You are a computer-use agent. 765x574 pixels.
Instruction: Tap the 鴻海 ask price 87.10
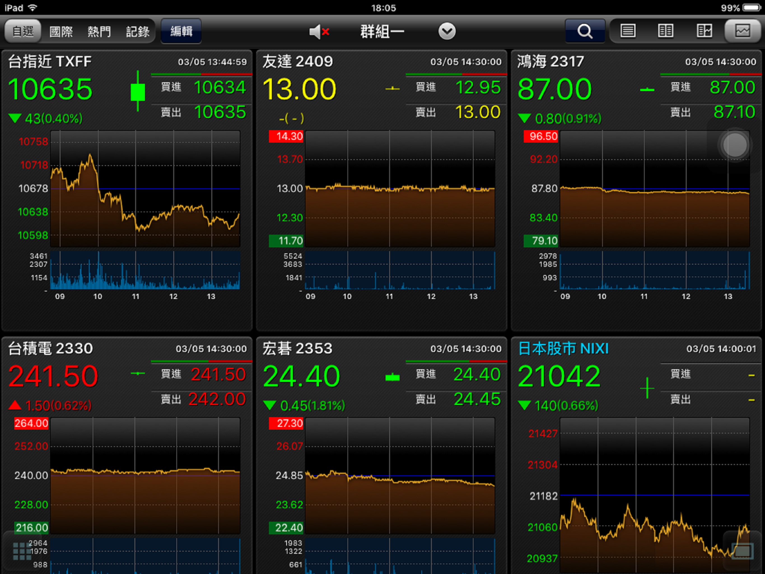point(734,112)
